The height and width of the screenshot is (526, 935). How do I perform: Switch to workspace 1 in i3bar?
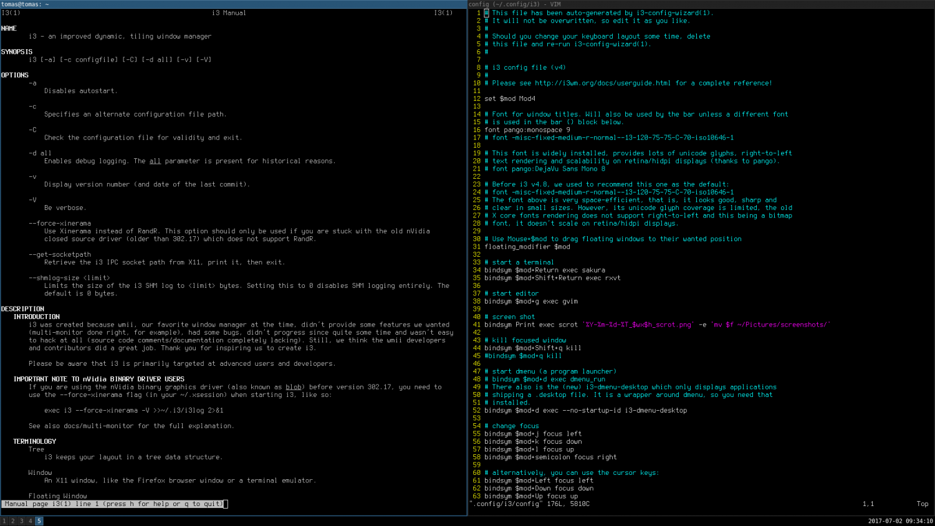4,521
